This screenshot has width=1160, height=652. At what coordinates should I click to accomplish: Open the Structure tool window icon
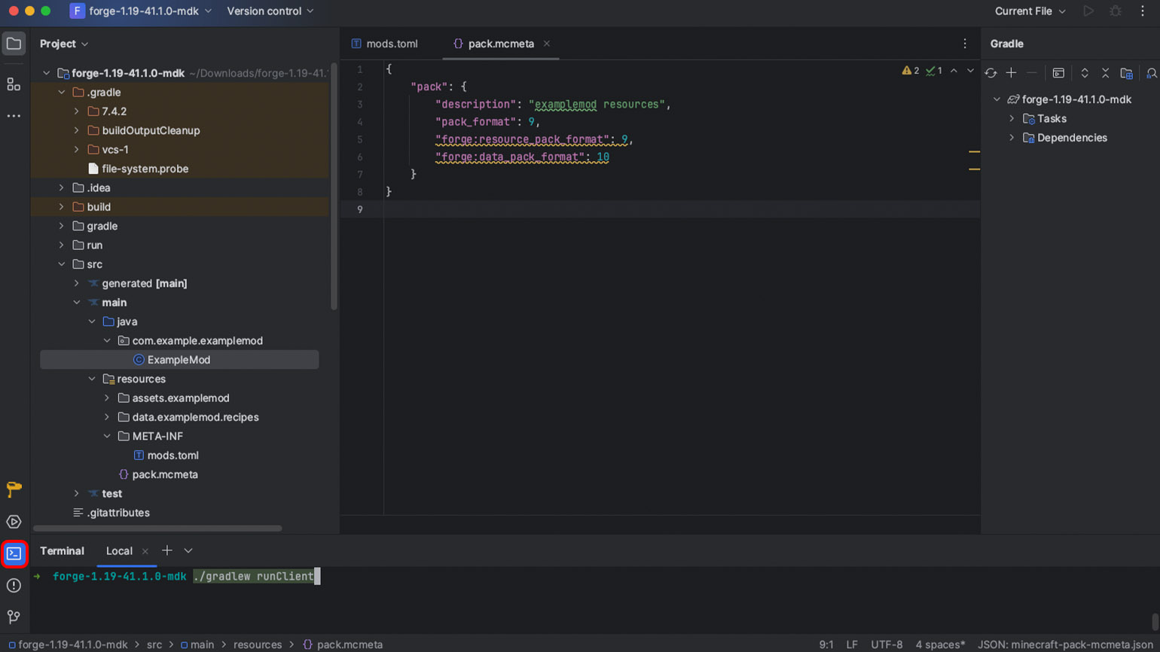click(14, 84)
